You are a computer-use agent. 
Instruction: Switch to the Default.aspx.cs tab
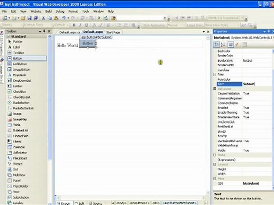[70, 32]
